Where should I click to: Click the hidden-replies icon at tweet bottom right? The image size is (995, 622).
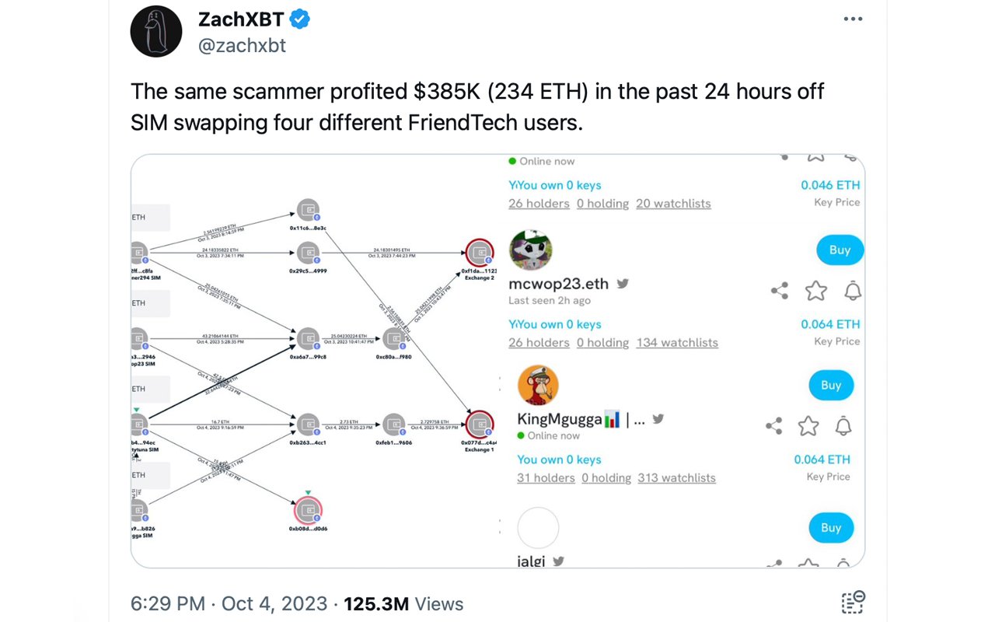[854, 602]
